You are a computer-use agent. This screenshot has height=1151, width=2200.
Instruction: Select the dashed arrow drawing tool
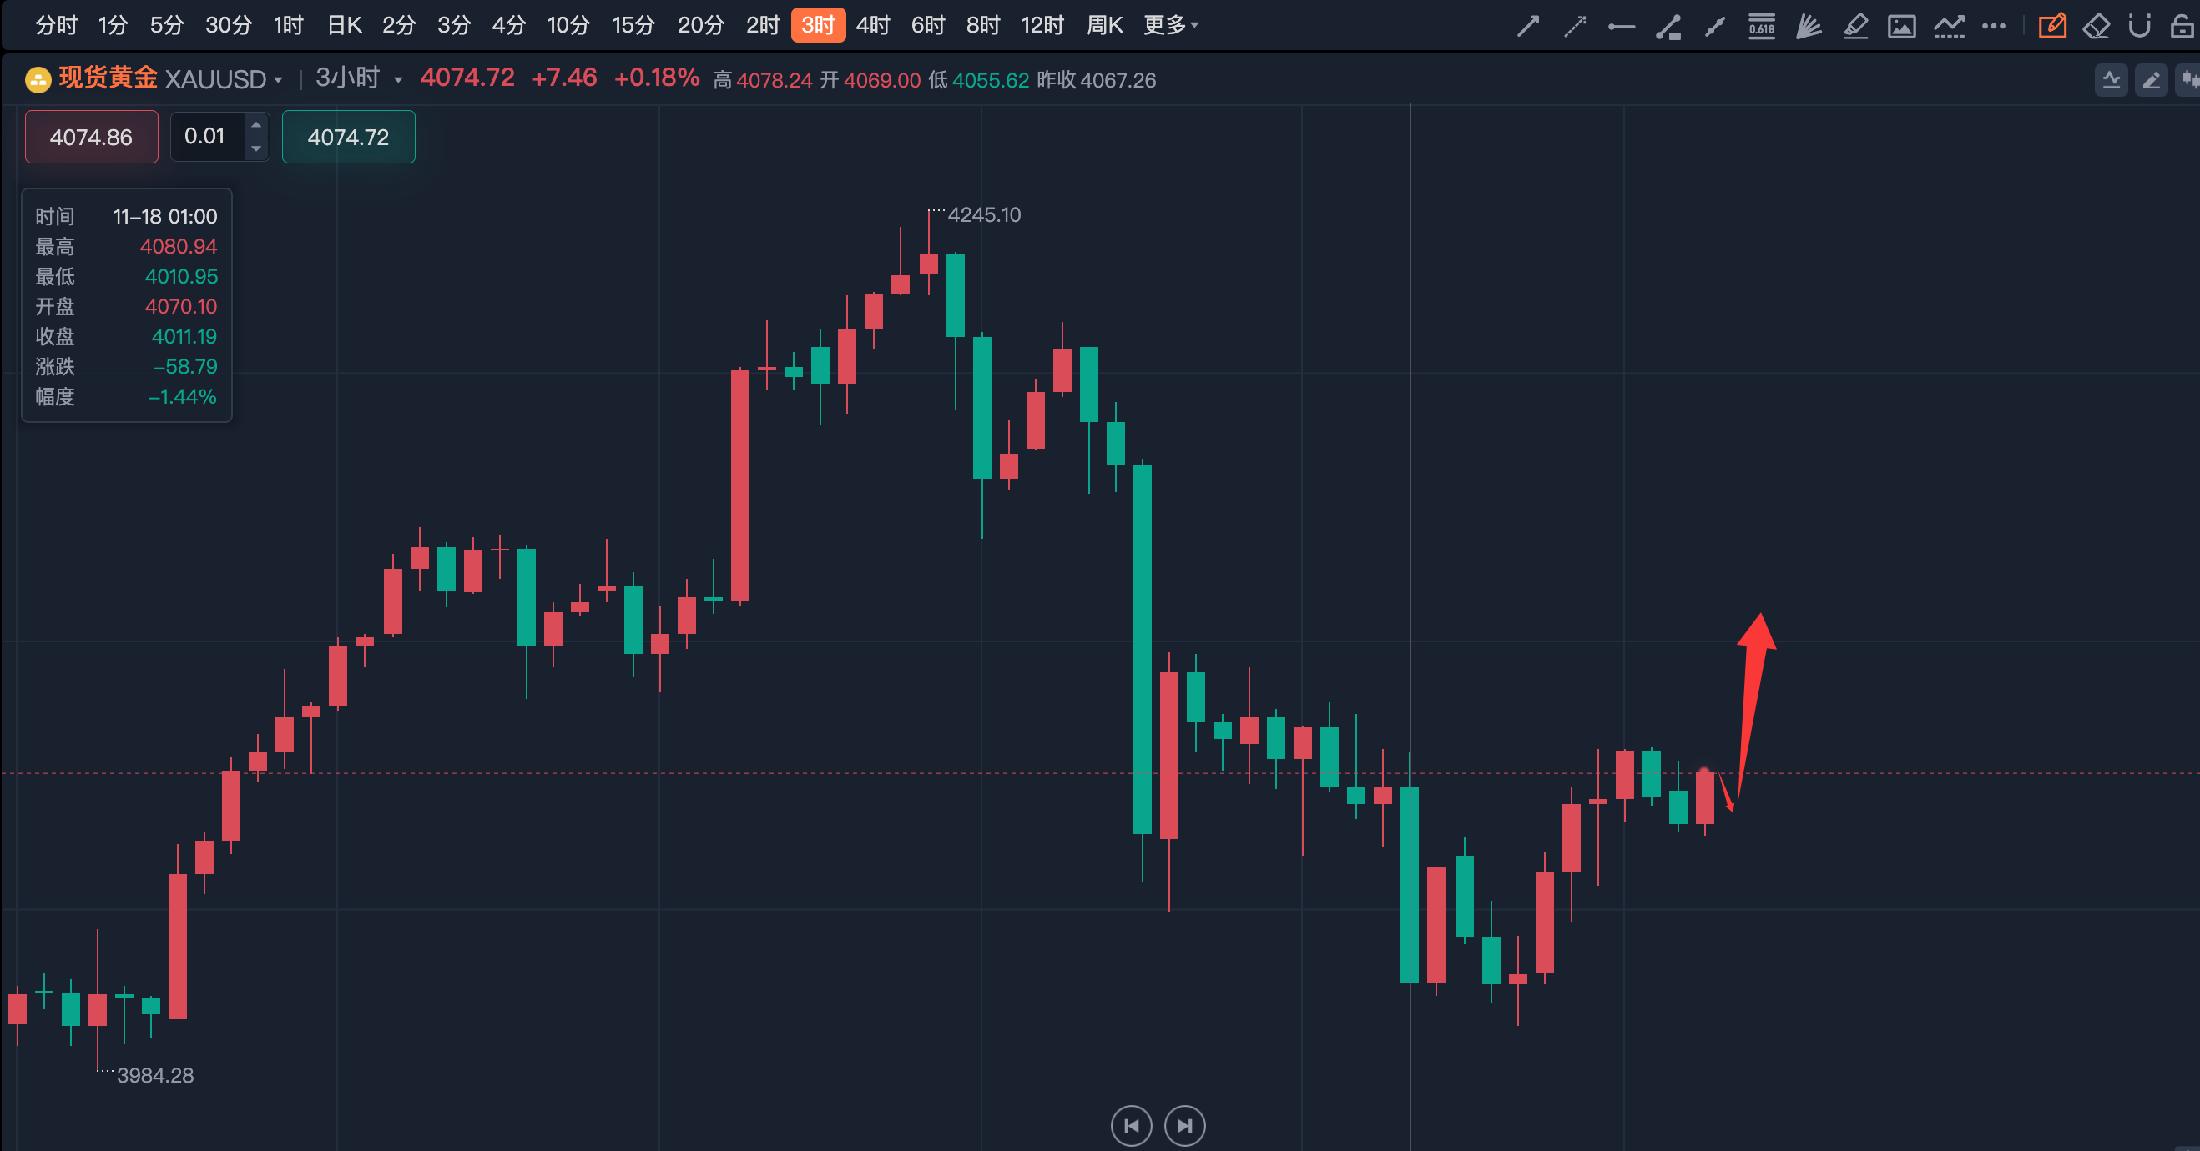(1574, 27)
